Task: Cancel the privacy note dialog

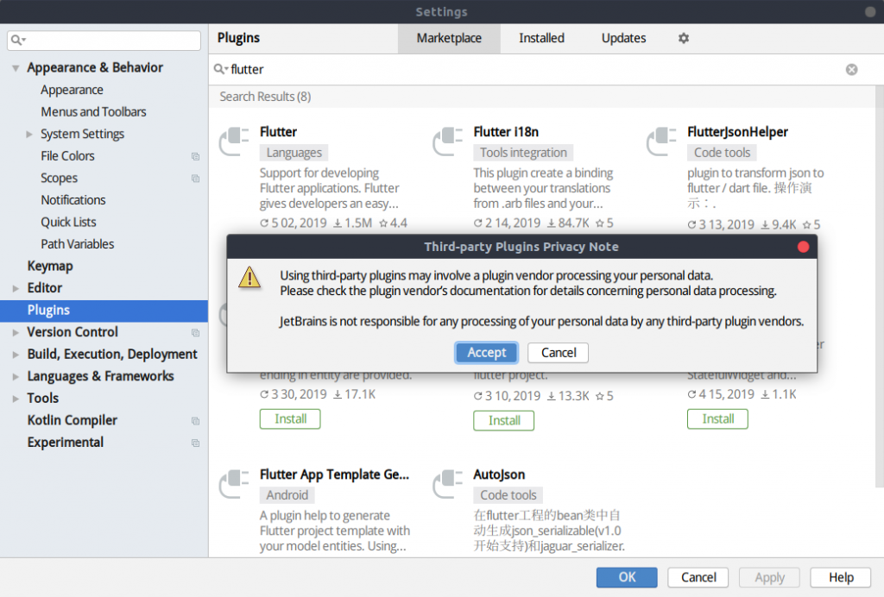Action: pyautogui.click(x=559, y=352)
